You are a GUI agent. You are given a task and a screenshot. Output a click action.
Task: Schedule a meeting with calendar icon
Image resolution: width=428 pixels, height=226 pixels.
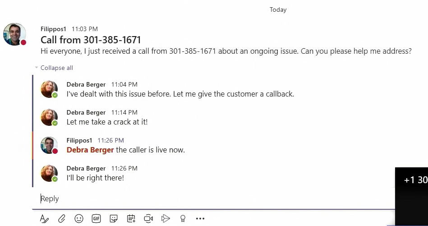131,219
